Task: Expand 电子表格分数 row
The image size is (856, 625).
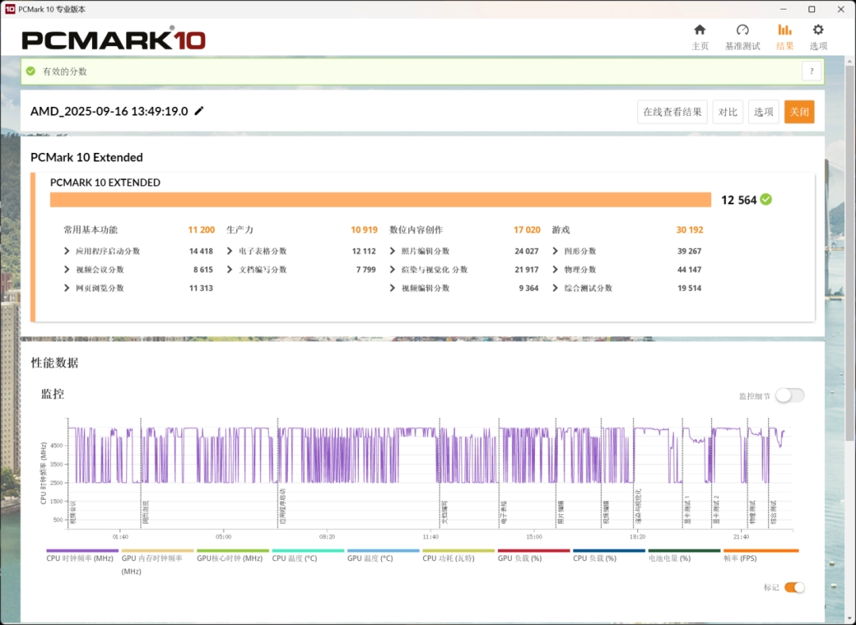Action: click(230, 251)
